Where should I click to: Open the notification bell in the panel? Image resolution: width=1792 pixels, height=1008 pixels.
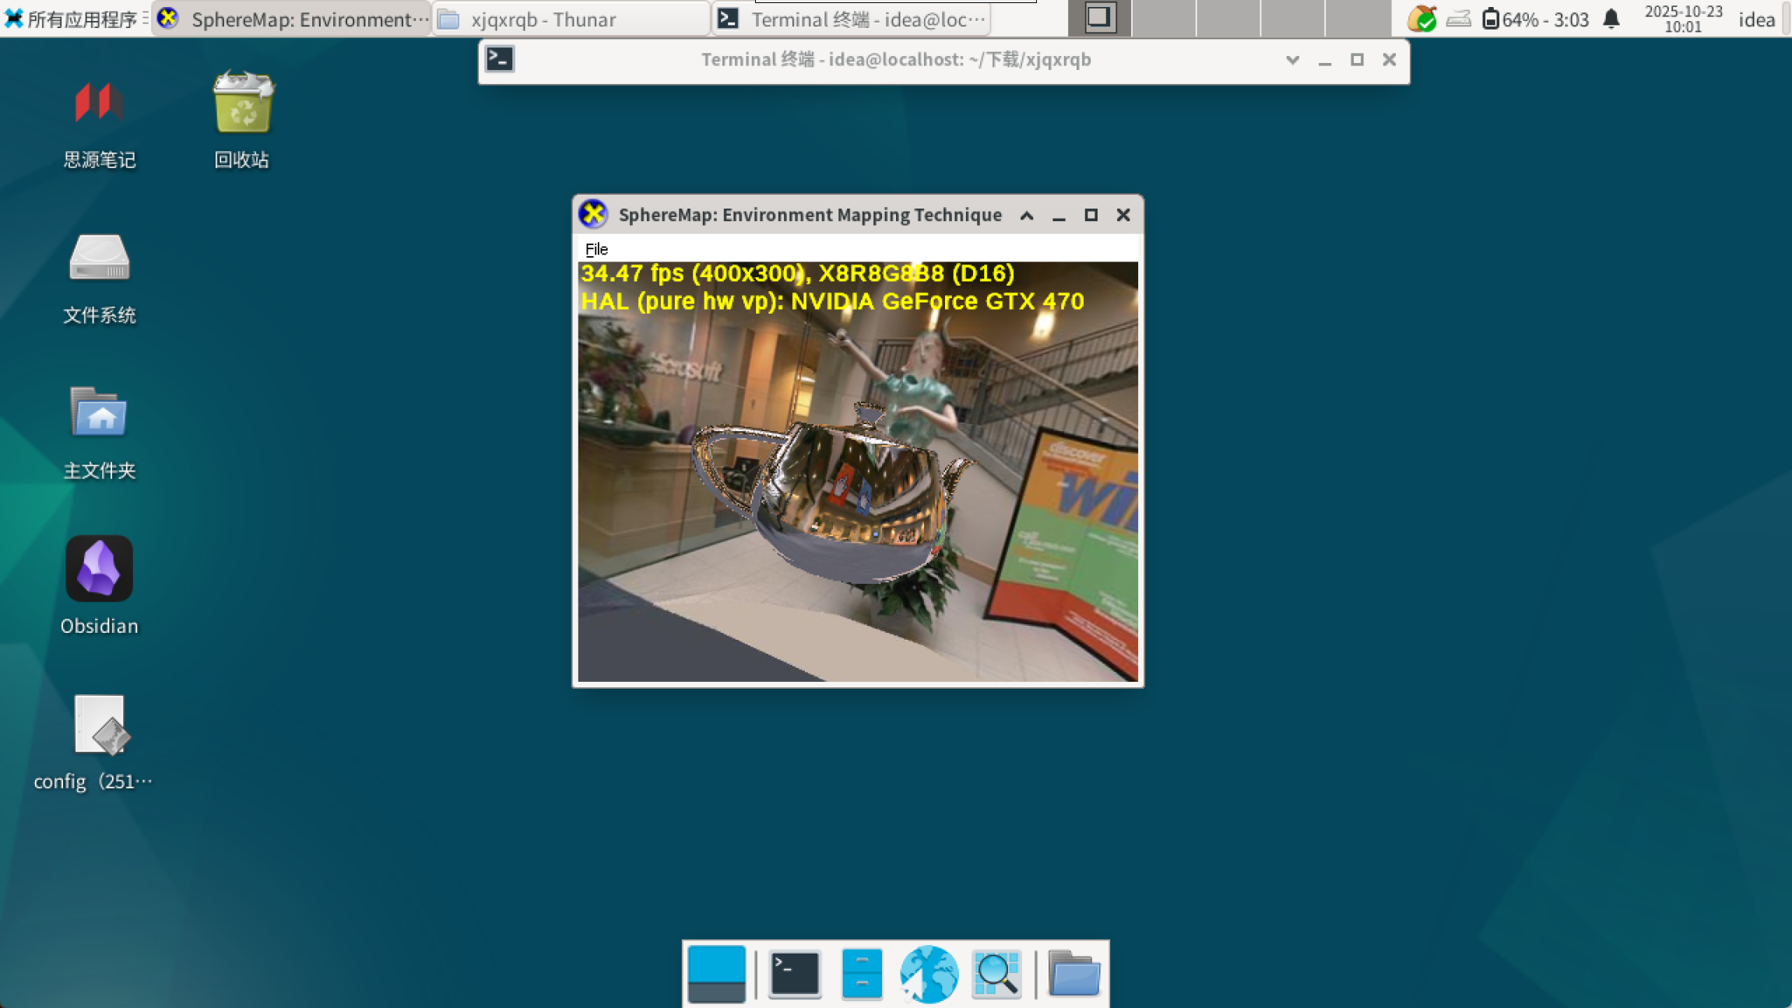point(1611,19)
